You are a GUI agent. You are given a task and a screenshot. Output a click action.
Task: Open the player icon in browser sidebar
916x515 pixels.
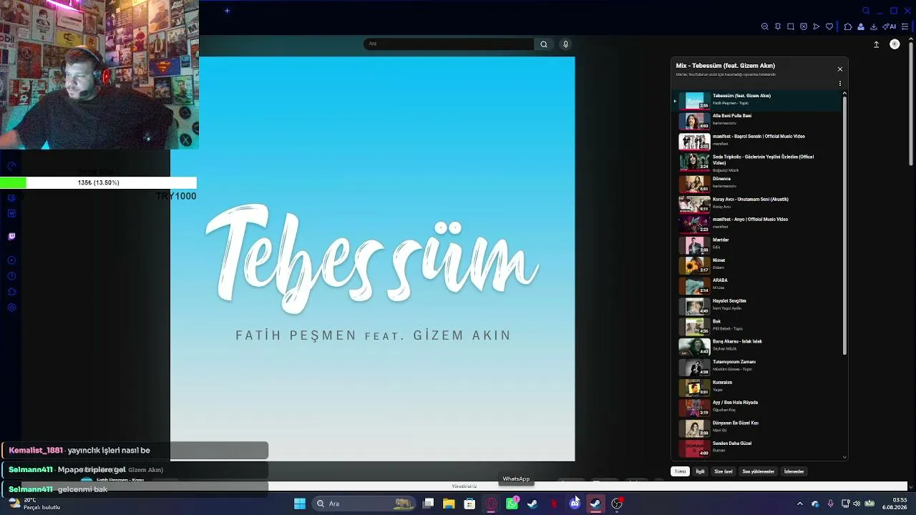click(x=11, y=260)
